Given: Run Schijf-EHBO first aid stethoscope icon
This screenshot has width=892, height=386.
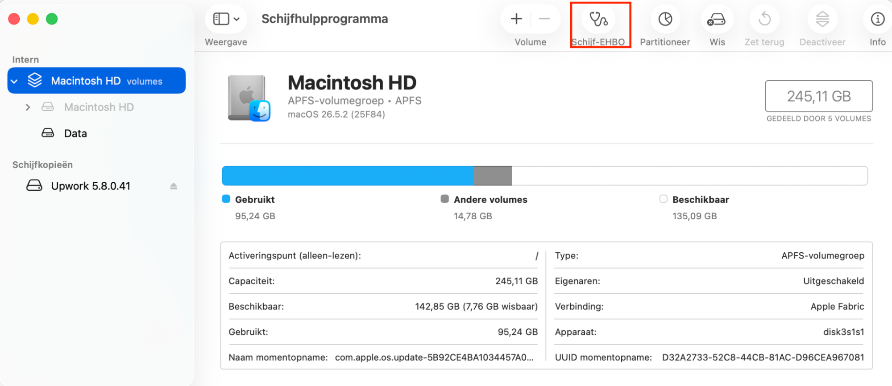Looking at the screenshot, I should click(598, 19).
